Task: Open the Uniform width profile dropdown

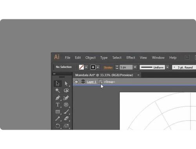Action: (167, 67)
